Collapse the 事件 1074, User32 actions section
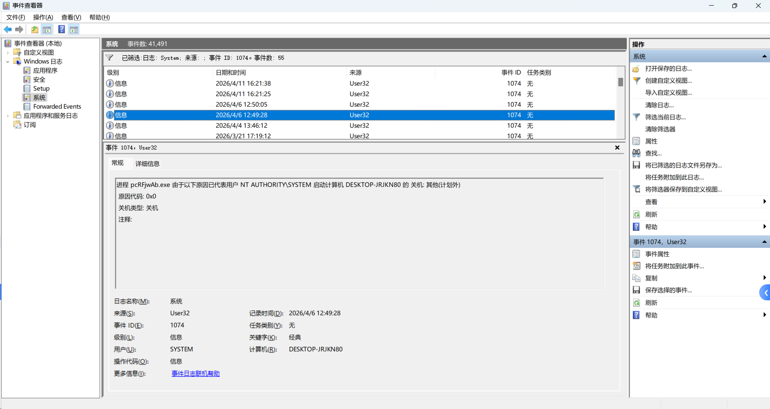 click(x=764, y=242)
